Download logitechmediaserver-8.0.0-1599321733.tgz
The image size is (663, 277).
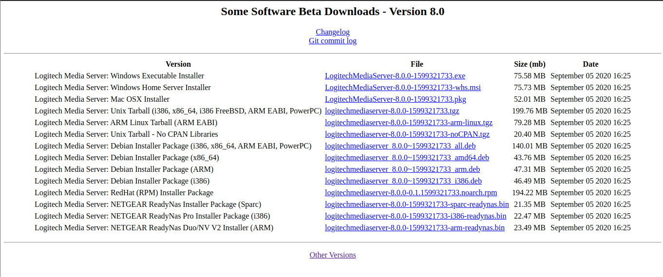[392, 111]
